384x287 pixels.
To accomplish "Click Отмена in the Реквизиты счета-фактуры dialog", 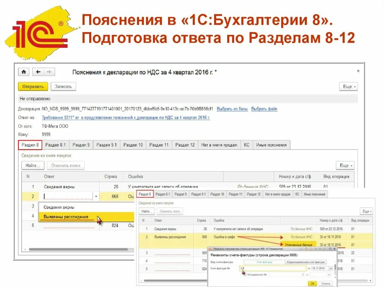I will 326,283.
